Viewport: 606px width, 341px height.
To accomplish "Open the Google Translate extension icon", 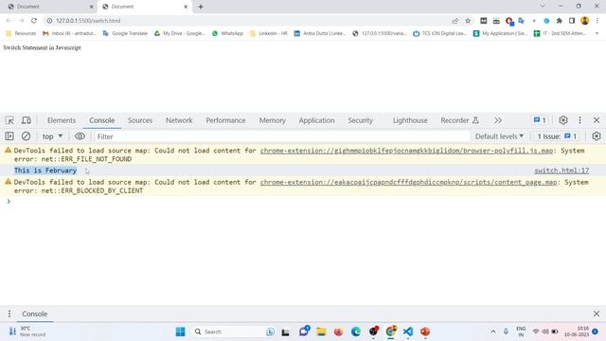I will tap(522, 21).
